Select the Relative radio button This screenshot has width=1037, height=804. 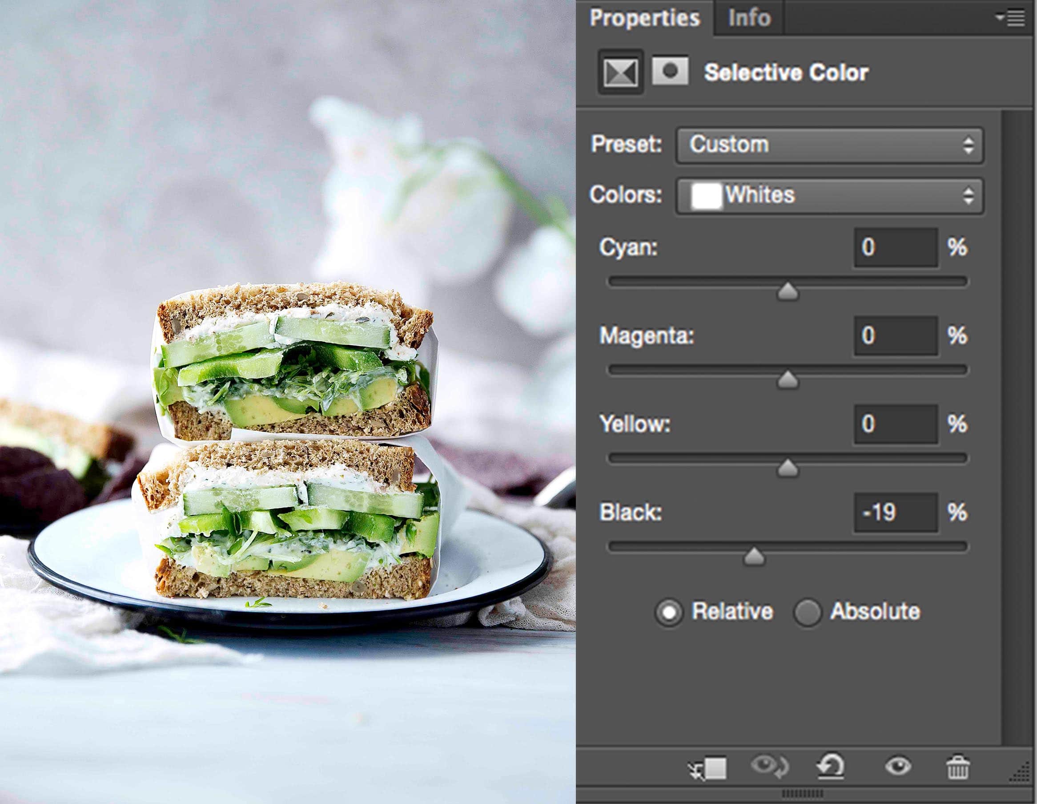tap(669, 612)
